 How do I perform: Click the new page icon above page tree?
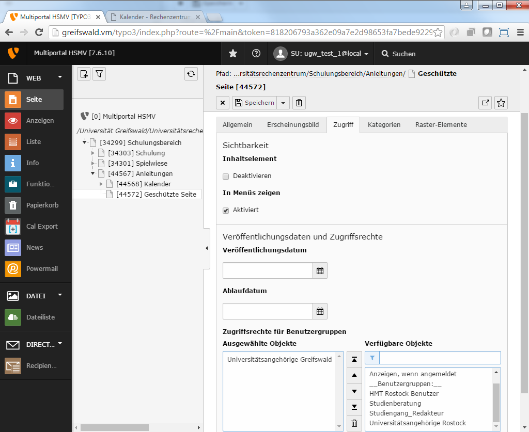coord(84,74)
